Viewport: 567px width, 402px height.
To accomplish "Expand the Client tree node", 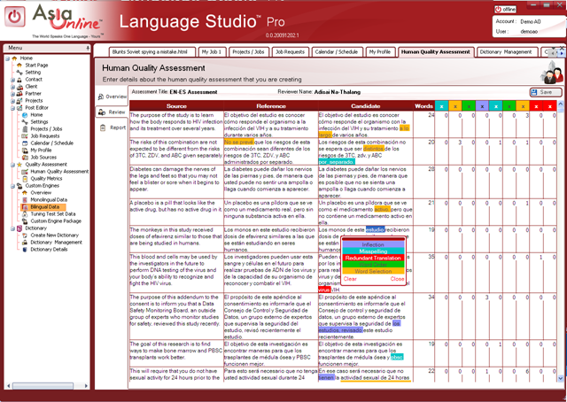I will point(13,87).
